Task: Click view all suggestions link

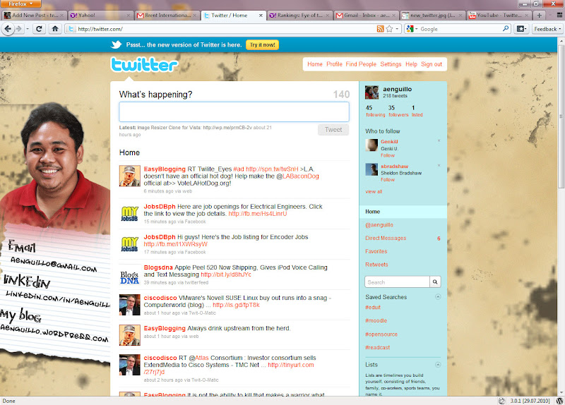Action: [x=374, y=191]
